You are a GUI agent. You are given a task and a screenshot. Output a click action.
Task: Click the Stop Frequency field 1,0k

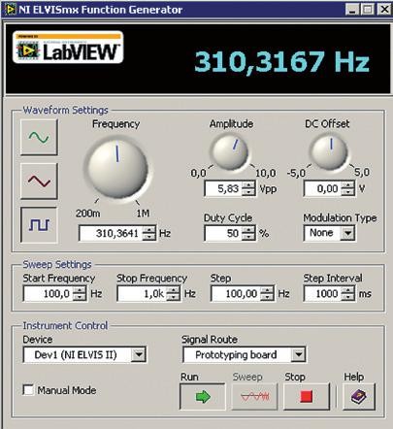(x=142, y=294)
